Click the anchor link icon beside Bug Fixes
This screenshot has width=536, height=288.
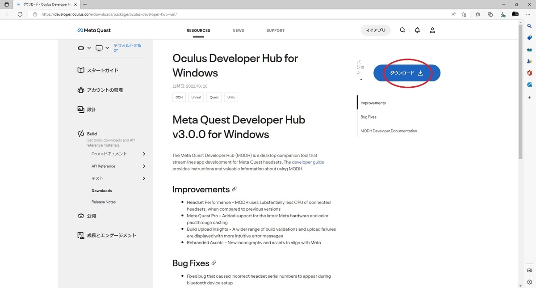pyautogui.click(x=214, y=263)
